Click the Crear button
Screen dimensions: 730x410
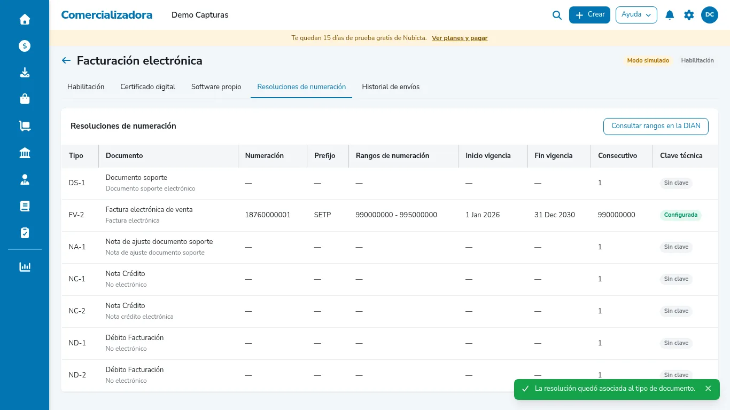click(589, 15)
